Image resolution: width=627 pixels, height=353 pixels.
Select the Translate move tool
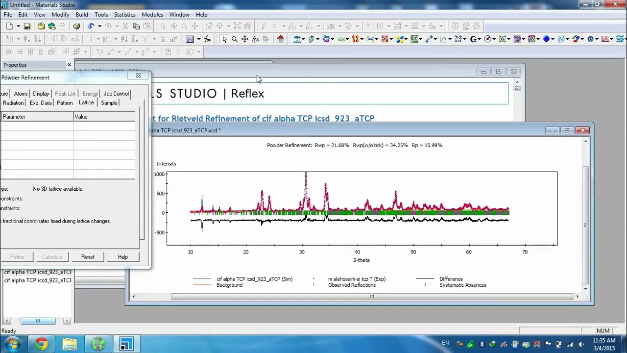[244, 39]
